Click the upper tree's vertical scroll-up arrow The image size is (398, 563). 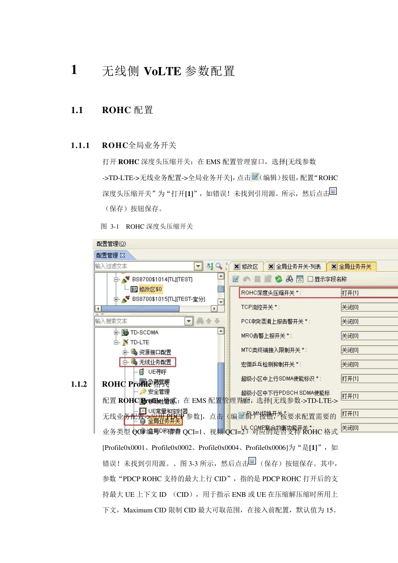221,276
